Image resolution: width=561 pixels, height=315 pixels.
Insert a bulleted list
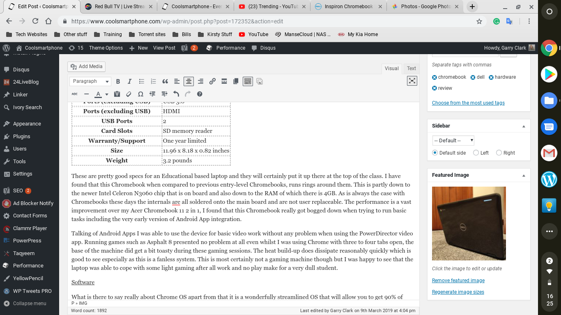[x=141, y=81]
